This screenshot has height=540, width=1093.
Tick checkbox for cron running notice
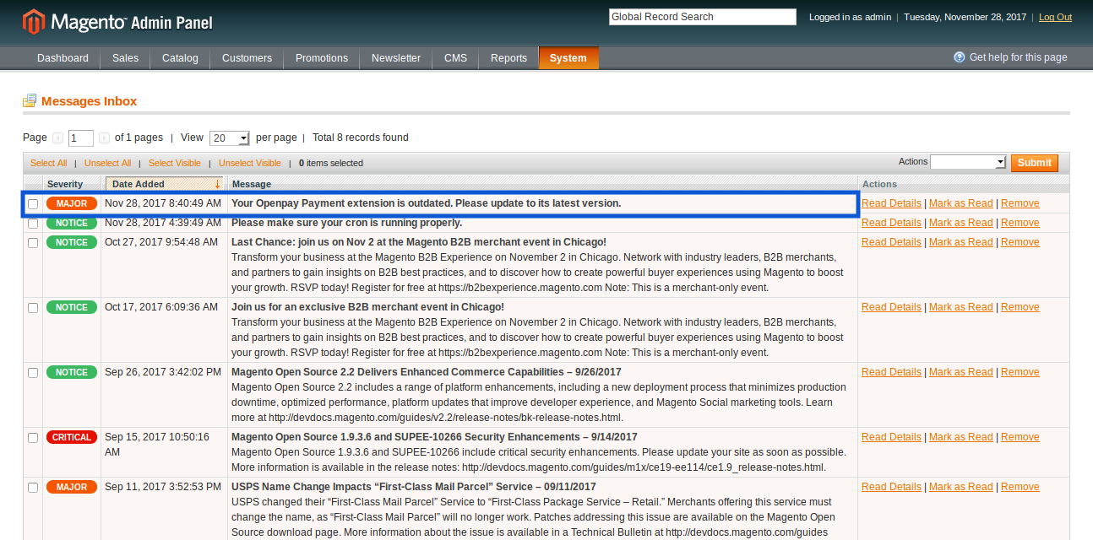point(33,224)
